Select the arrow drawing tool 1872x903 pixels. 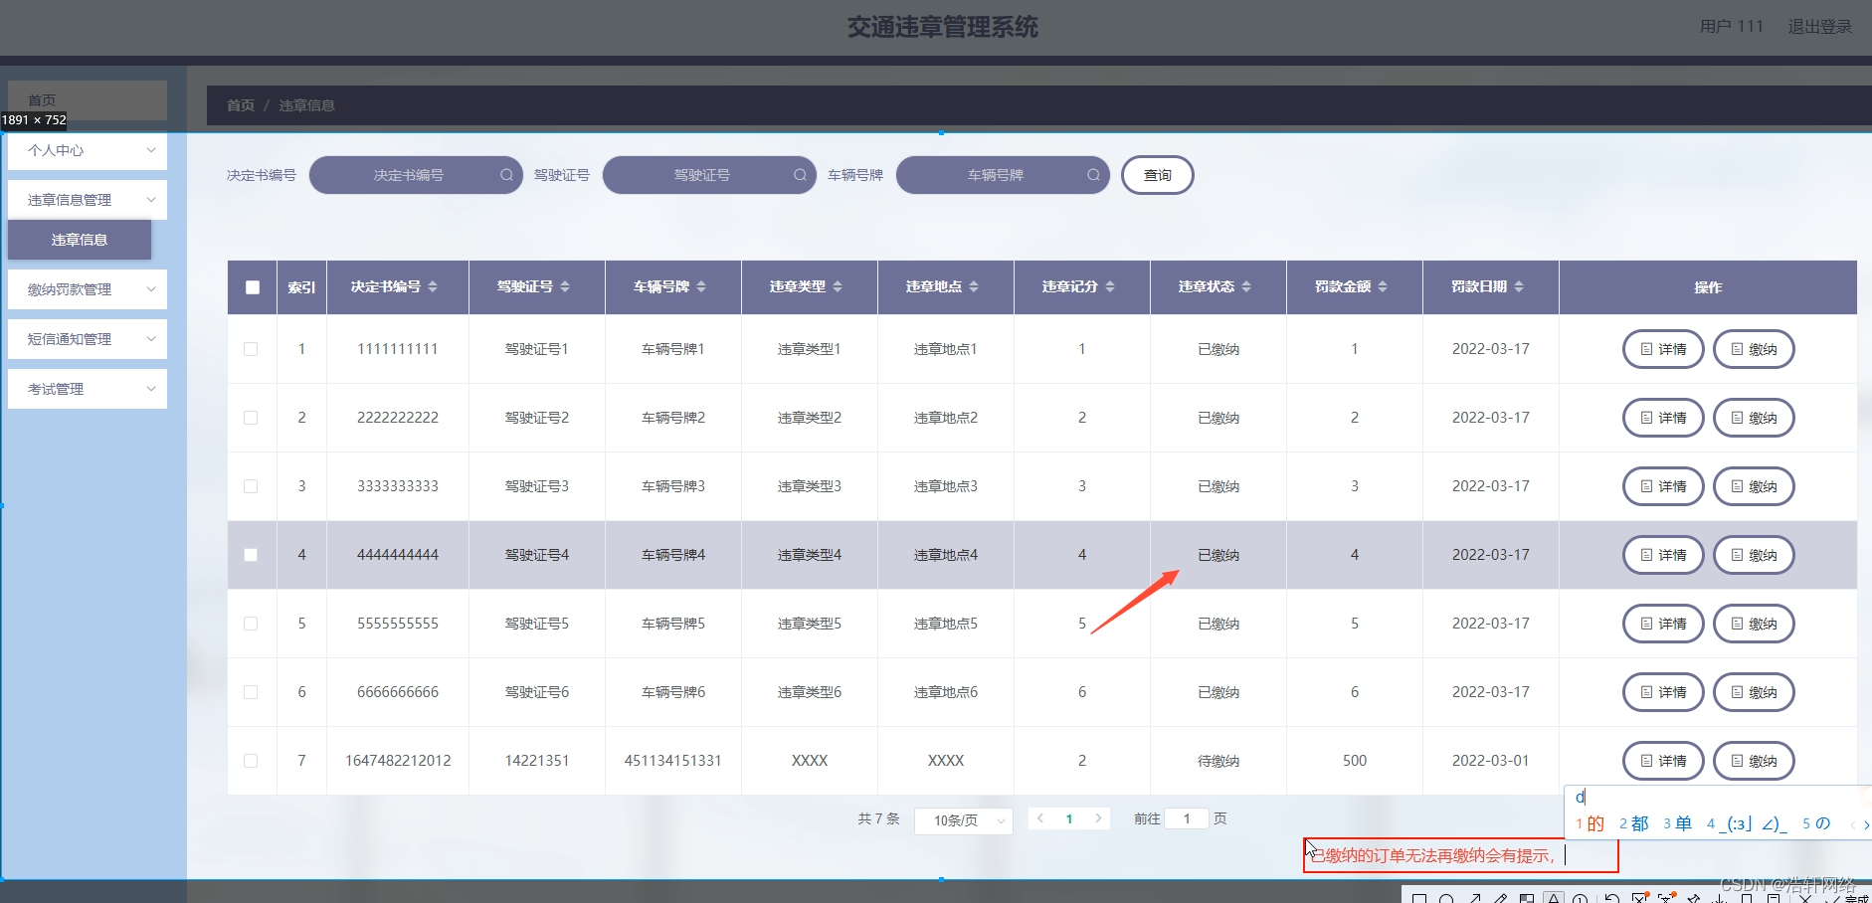pos(1475,898)
